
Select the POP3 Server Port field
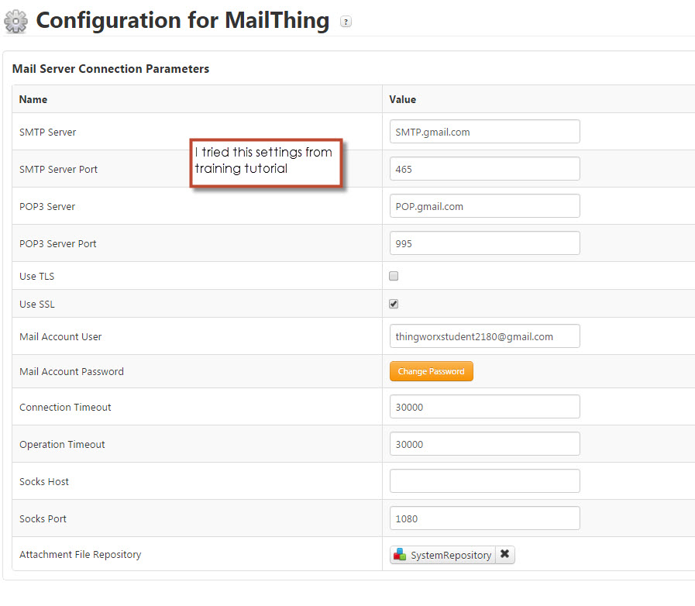[484, 243]
